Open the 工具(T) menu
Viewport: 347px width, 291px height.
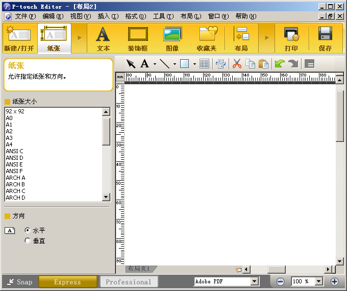pos(163,16)
